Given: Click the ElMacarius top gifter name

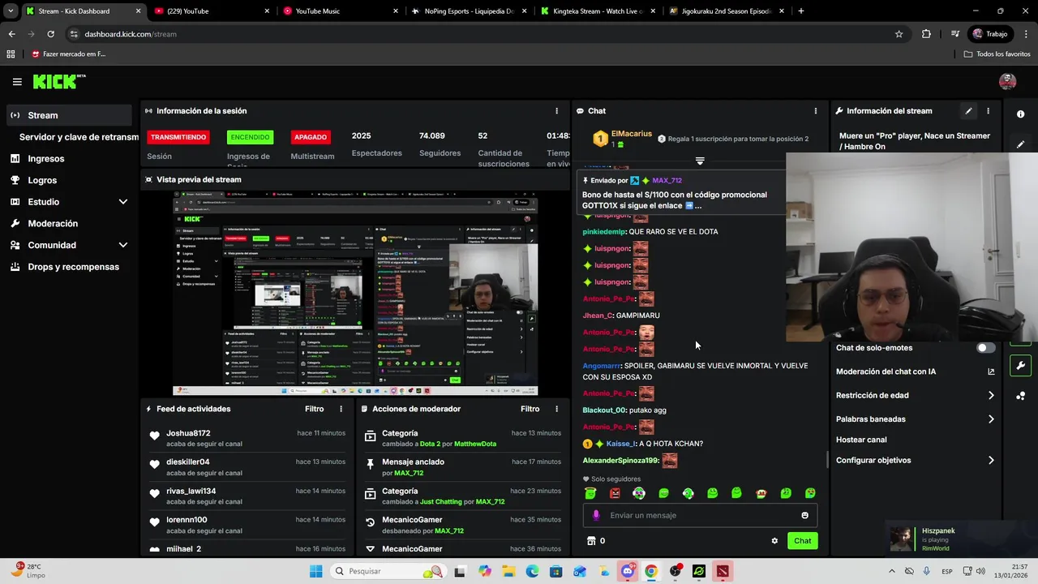Looking at the screenshot, I should tap(632, 134).
